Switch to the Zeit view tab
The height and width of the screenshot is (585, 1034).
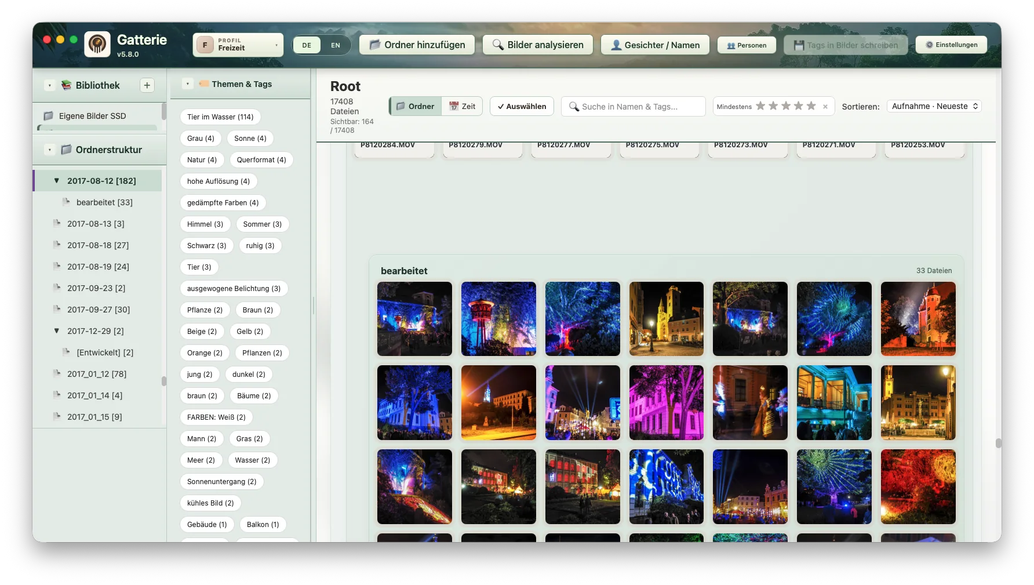[x=463, y=106]
